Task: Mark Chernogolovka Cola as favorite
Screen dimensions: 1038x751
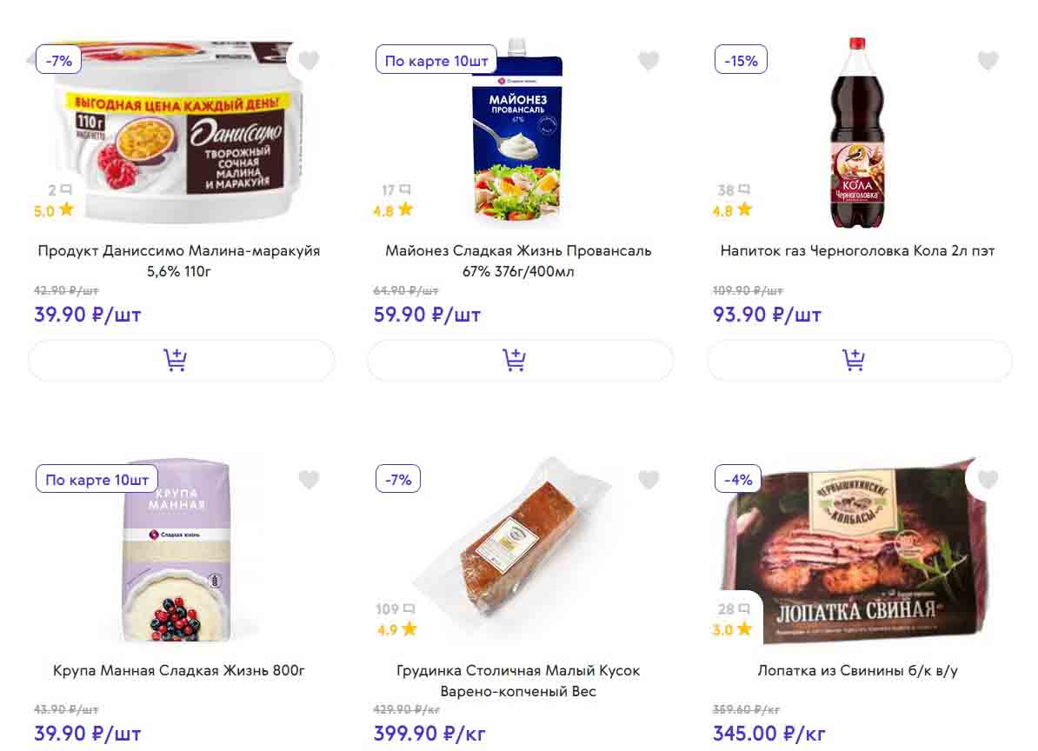Action: pos(988,61)
